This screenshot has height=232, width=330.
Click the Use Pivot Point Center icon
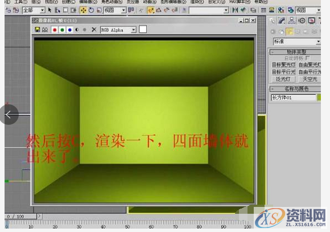131,10
